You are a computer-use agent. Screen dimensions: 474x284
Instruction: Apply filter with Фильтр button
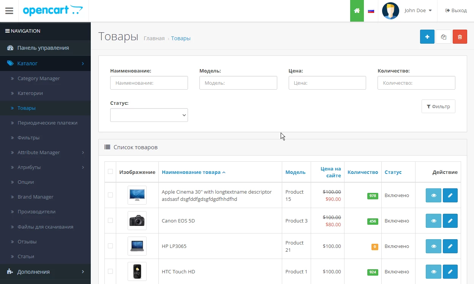coord(438,106)
